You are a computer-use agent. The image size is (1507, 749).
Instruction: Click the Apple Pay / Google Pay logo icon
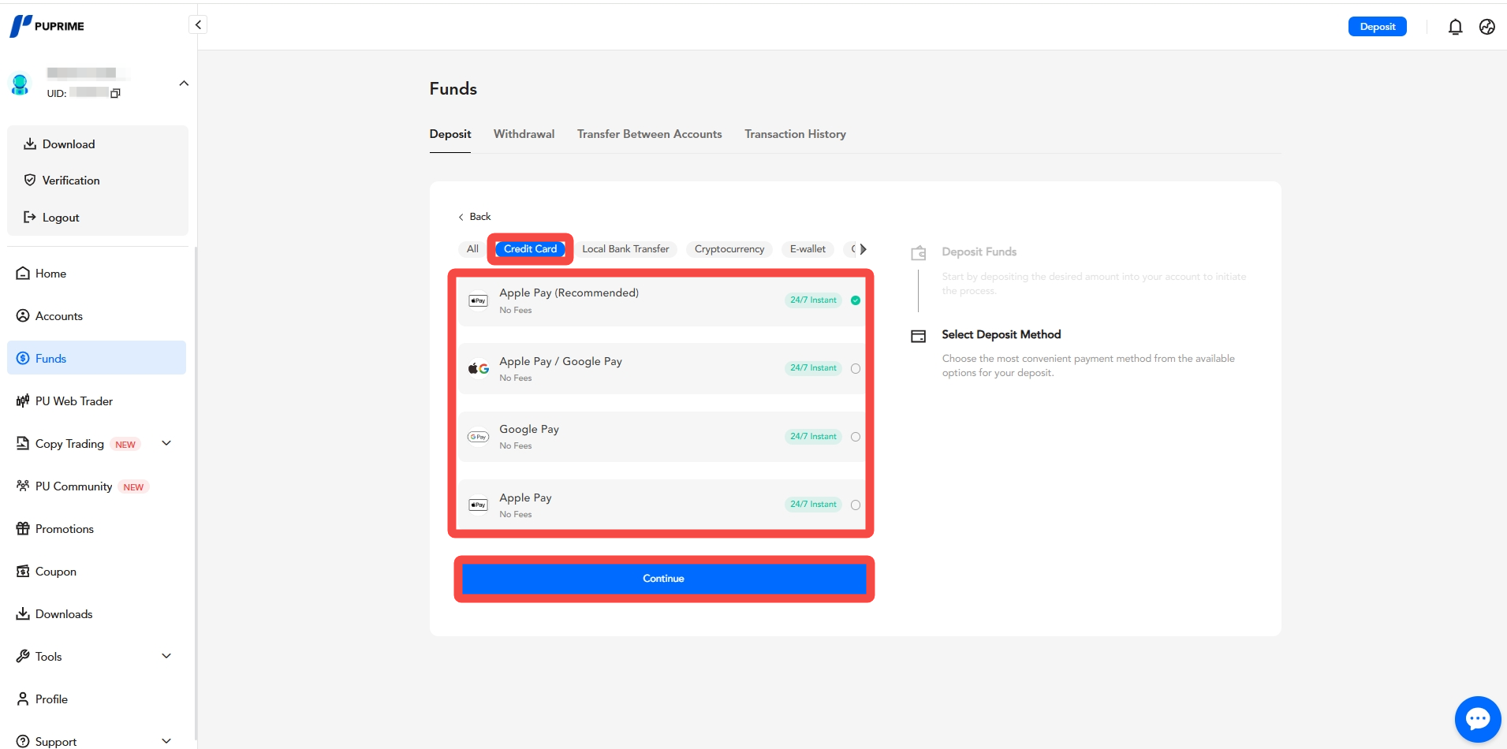tap(478, 368)
